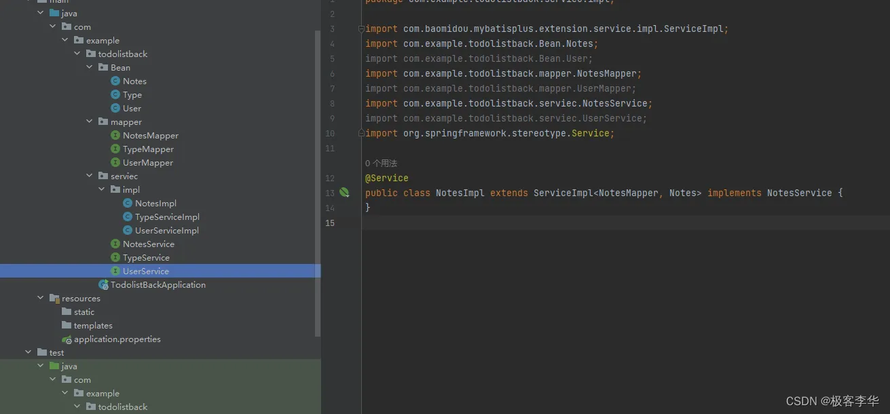Click the TypeServiceImpl class icon
890x414 pixels.
point(128,217)
